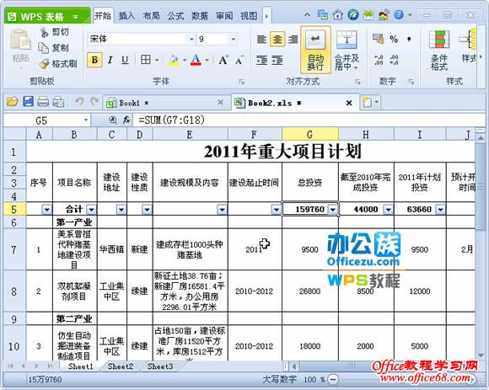The height and width of the screenshot is (390, 489).
Task: Click the Undo arrow icon
Action: (79, 102)
